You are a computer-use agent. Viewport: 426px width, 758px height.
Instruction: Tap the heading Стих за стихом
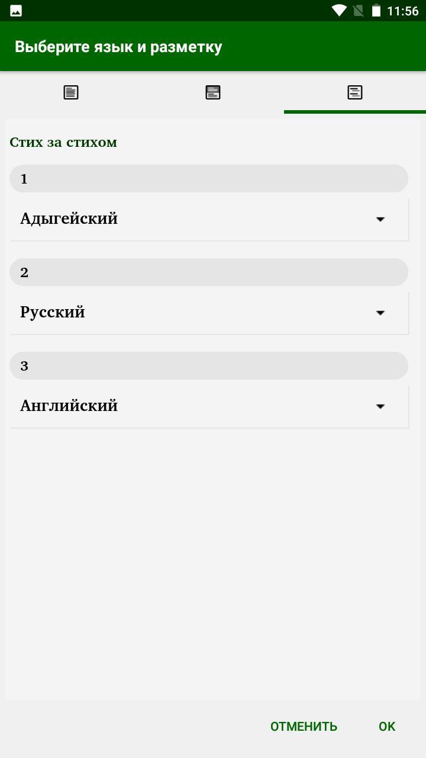[63, 142]
